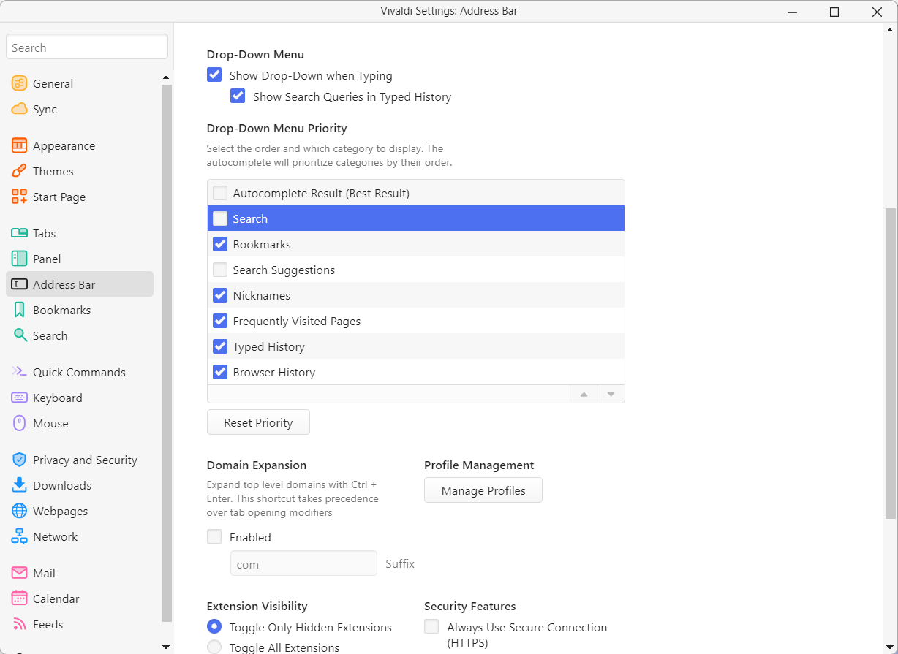Image resolution: width=898 pixels, height=654 pixels.
Task: Uncheck Show Drop-Down when Typing
Action: tap(214, 75)
